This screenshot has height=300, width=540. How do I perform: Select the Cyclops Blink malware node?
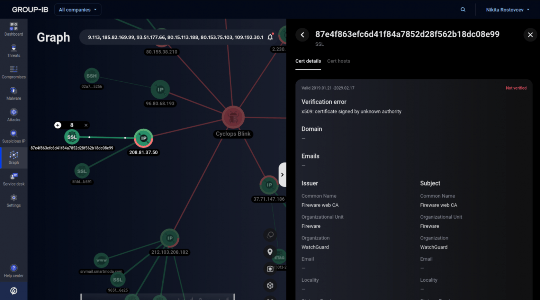point(233,118)
